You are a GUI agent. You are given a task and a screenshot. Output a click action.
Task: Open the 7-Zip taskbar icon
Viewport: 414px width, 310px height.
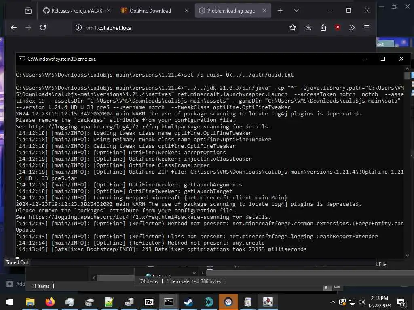(x=149, y=302)
